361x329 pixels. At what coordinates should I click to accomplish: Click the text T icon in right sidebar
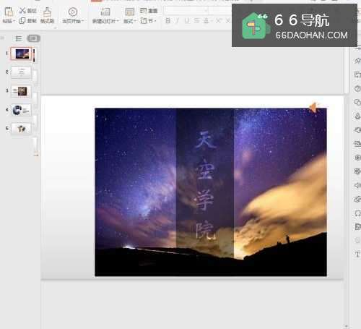357,254
